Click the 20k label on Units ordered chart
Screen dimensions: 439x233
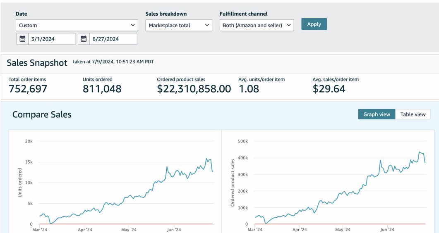29,141
